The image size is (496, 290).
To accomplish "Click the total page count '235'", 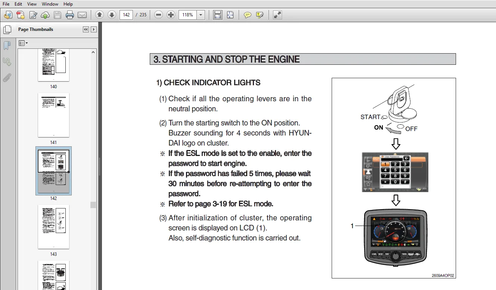I will point(143,15).
